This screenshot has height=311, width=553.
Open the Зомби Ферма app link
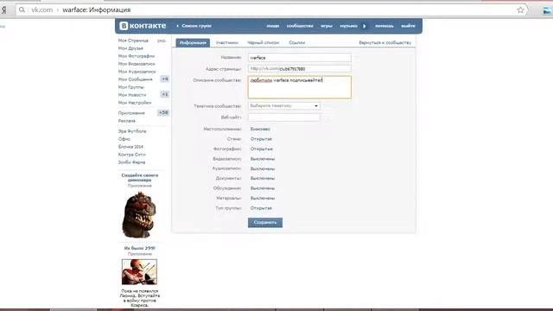pyautogui.click(x=131, y=162)
